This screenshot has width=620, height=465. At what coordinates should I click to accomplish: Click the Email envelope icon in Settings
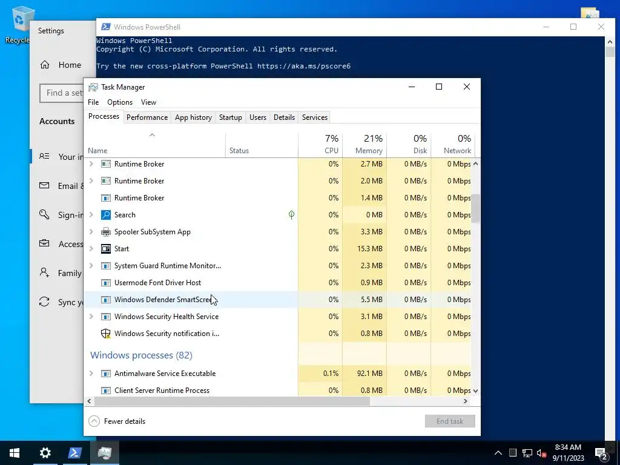44,185
